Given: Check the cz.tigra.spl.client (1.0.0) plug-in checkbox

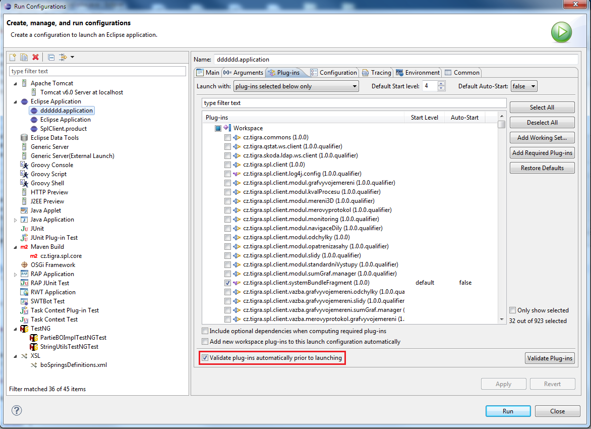Looking at the screenshot, I should (227, 165).
